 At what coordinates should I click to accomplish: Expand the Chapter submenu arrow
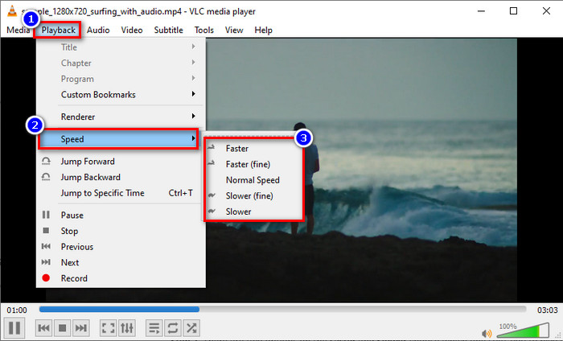pyautogui.click(x=194, y=63)
